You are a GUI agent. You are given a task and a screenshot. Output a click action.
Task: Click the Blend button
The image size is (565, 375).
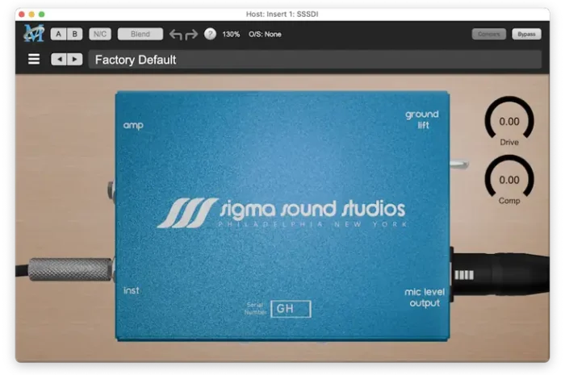pyautogui.click(x=140, y=34)
